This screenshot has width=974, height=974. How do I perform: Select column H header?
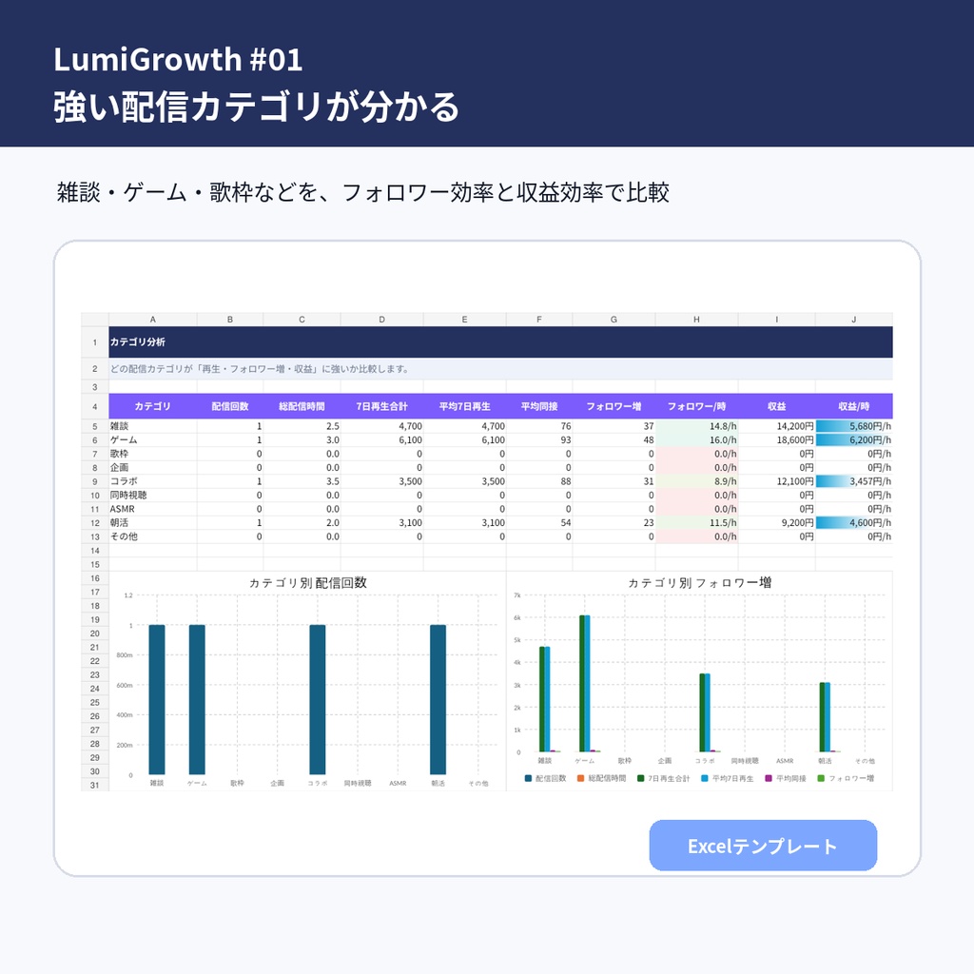pos(696,320)
